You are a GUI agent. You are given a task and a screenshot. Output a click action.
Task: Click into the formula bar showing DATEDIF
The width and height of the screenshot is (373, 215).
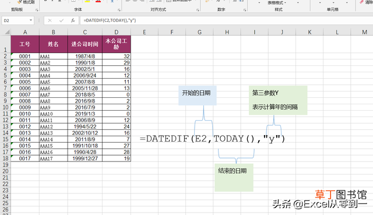(226, 20)
